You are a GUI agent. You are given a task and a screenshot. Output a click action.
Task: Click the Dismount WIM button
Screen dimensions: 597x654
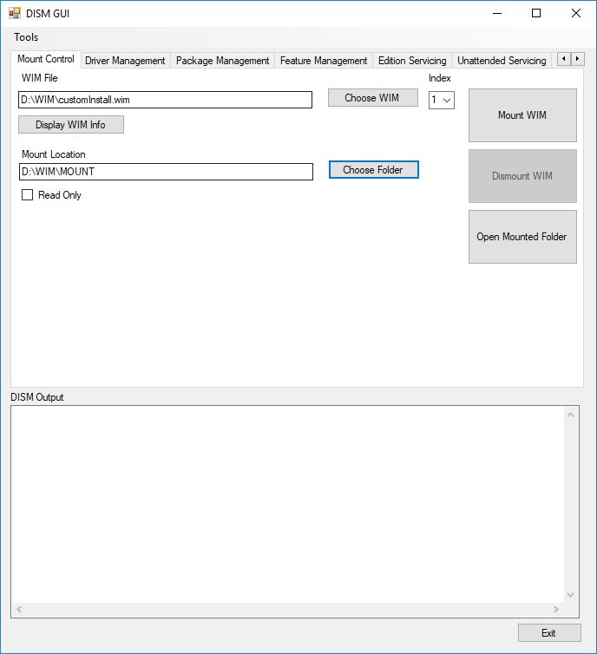coord(522,176)
